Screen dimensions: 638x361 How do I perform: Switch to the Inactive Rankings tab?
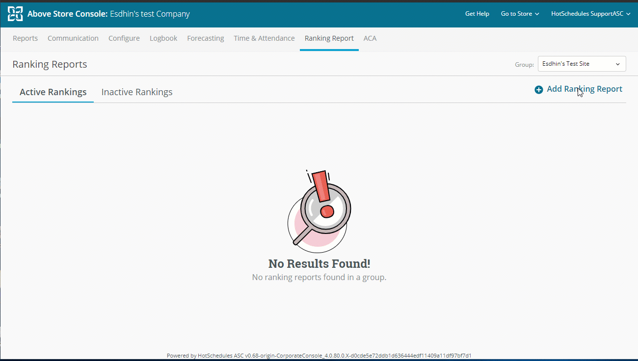[137, 92]
